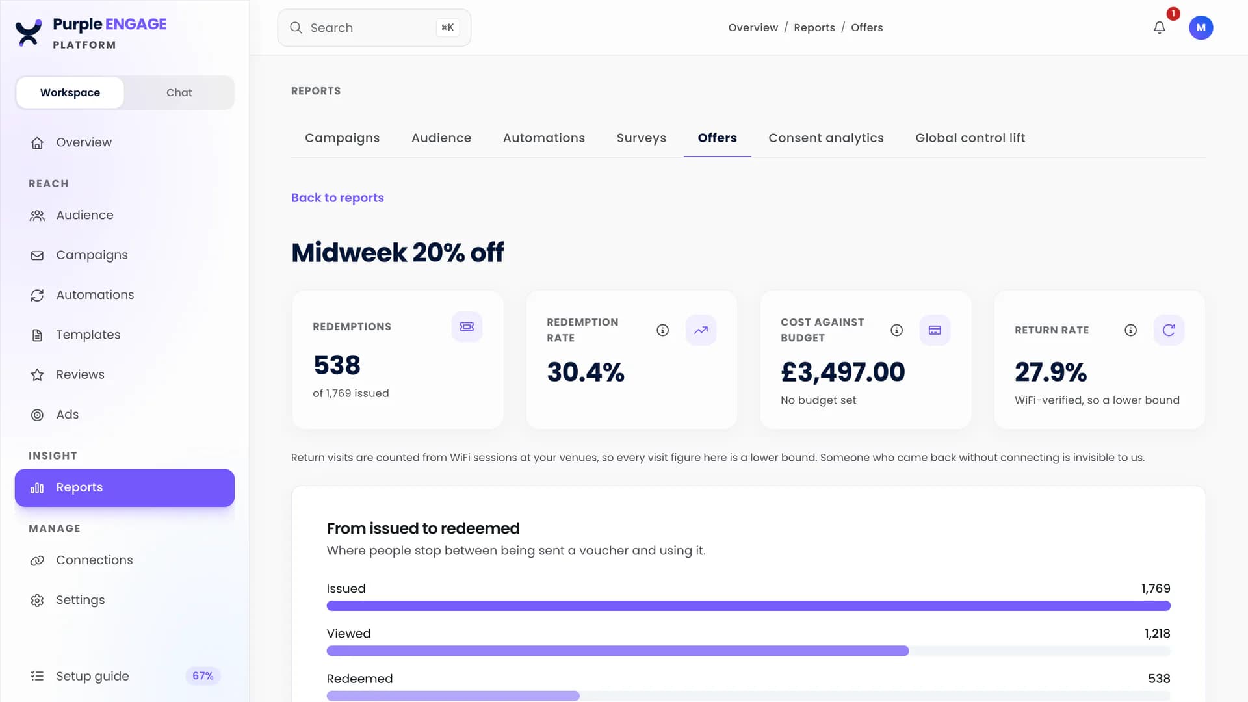Open Audience in the sidebar
Screen dimensions: 1248x702
[125, 215]
